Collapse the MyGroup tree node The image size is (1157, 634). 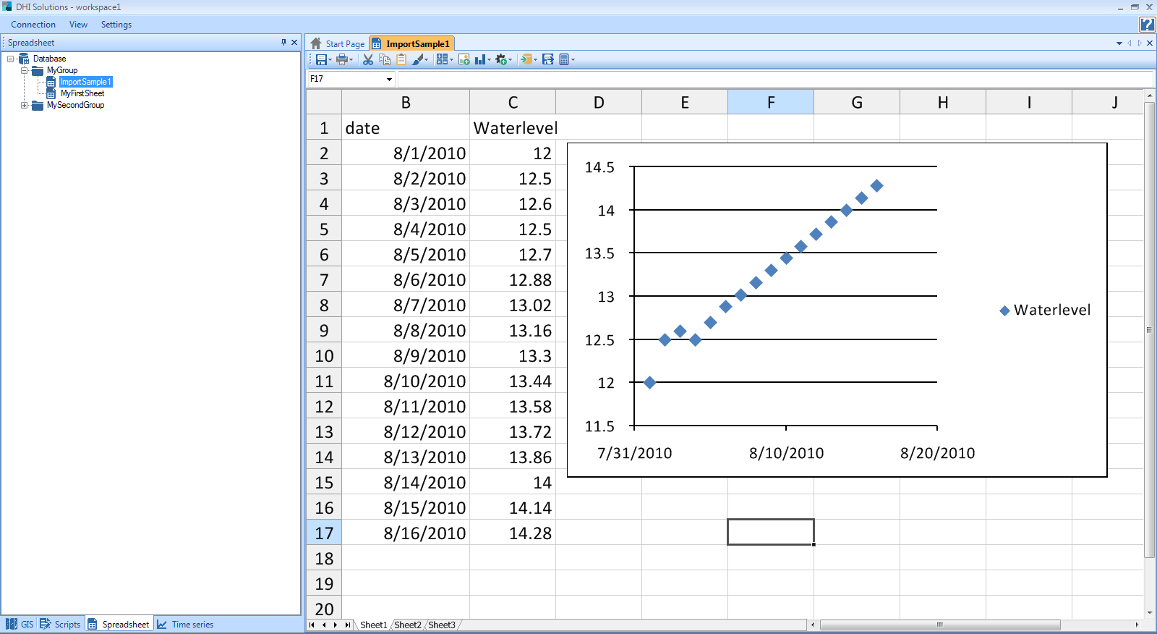(x=24, y=70)
